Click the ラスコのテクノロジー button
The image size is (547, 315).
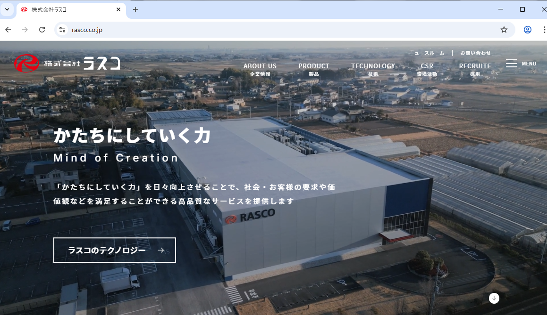point(114,250)
